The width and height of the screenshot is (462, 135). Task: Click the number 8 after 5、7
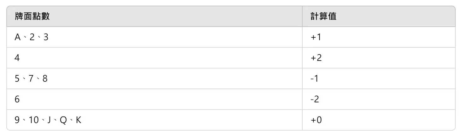coord(45,79)
